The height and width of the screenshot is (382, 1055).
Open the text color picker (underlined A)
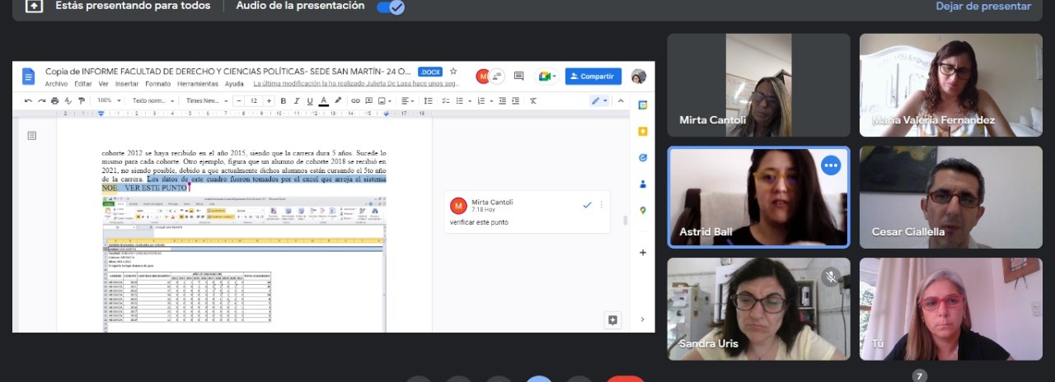pos(323,100)
